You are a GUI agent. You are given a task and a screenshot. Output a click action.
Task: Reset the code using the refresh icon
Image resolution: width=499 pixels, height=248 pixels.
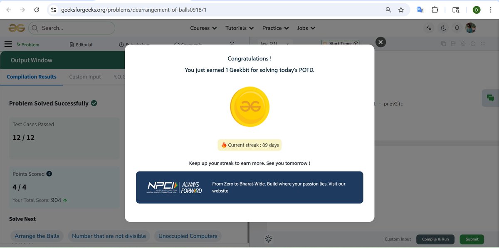coord(473,43)
